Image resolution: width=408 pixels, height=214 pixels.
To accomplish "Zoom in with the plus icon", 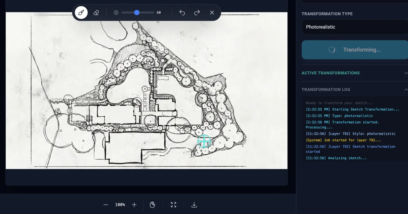I will (134, 205).
